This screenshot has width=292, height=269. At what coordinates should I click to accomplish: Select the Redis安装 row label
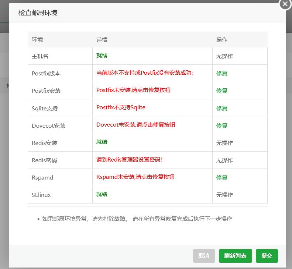(44, 143)
